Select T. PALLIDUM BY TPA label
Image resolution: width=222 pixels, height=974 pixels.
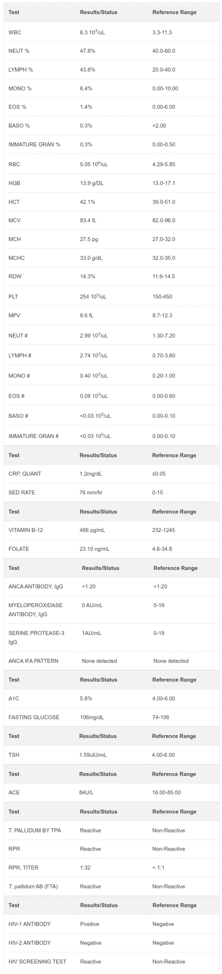(x=34, y=830)
